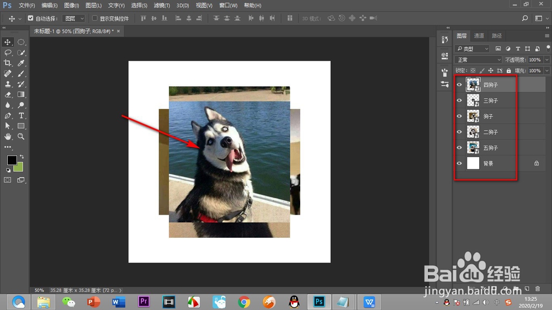Expand the layer filter 类型 dropdown

tap(473, 49)
